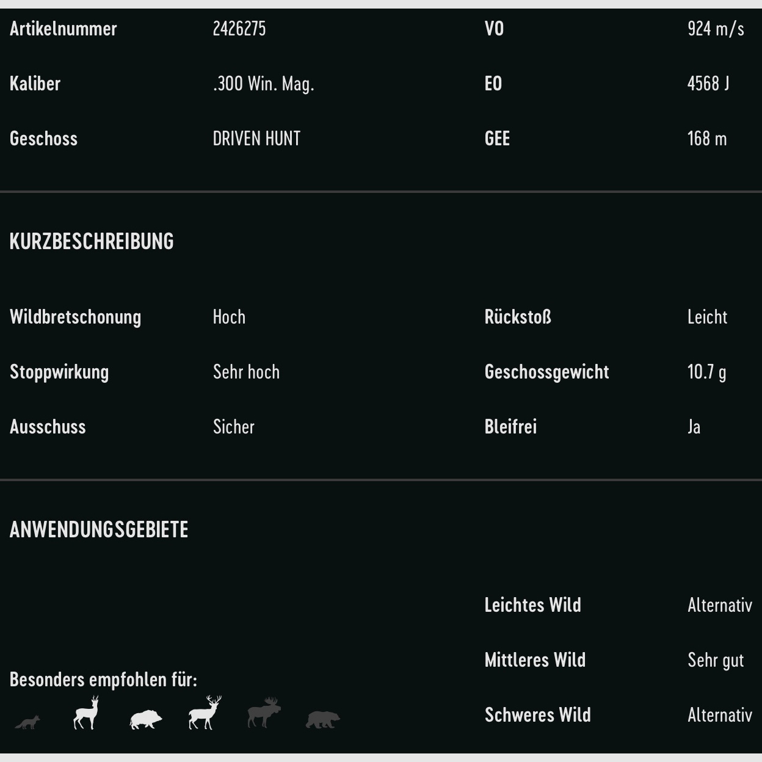
Task: Click the 924 m/s velocity value
Action: tap(716, 29)
